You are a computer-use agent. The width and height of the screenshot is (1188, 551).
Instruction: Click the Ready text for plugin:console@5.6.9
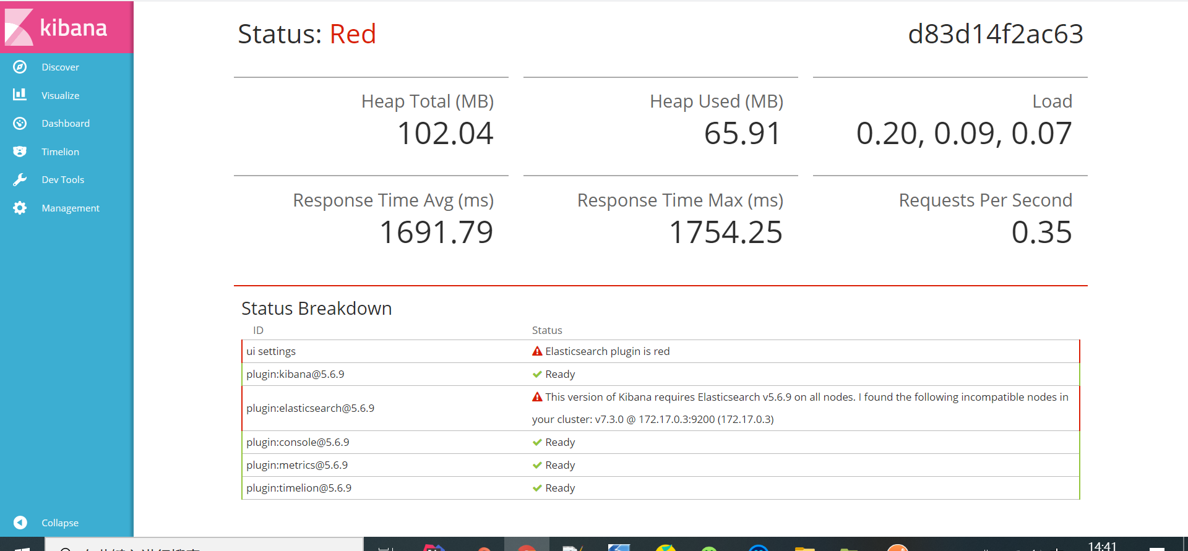560,442
